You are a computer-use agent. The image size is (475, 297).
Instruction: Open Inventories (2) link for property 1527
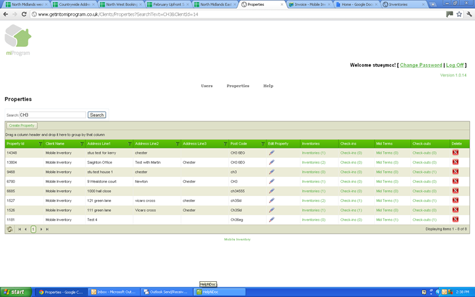[313, 201]
